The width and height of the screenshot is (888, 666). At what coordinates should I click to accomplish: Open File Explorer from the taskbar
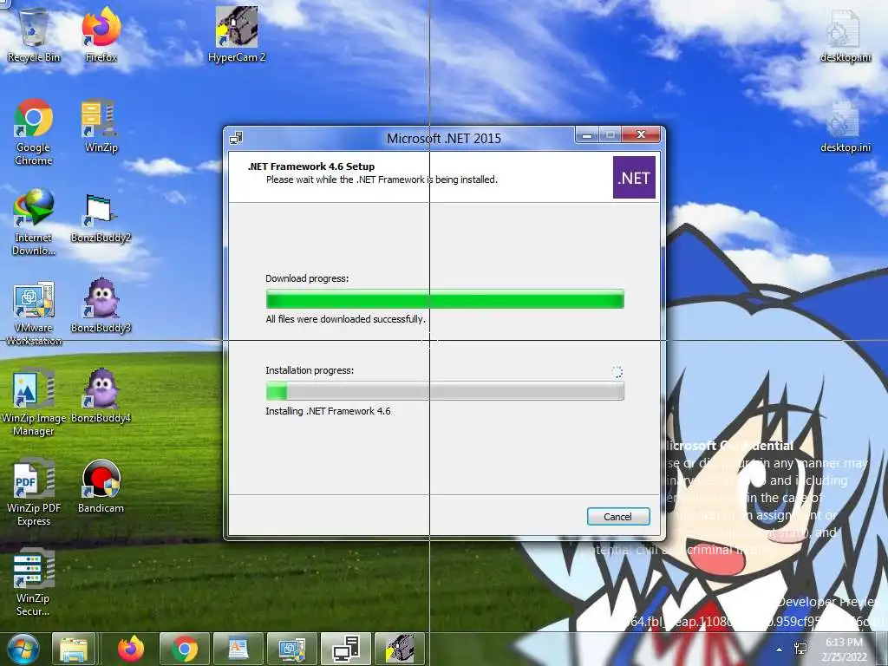point(74,649)
